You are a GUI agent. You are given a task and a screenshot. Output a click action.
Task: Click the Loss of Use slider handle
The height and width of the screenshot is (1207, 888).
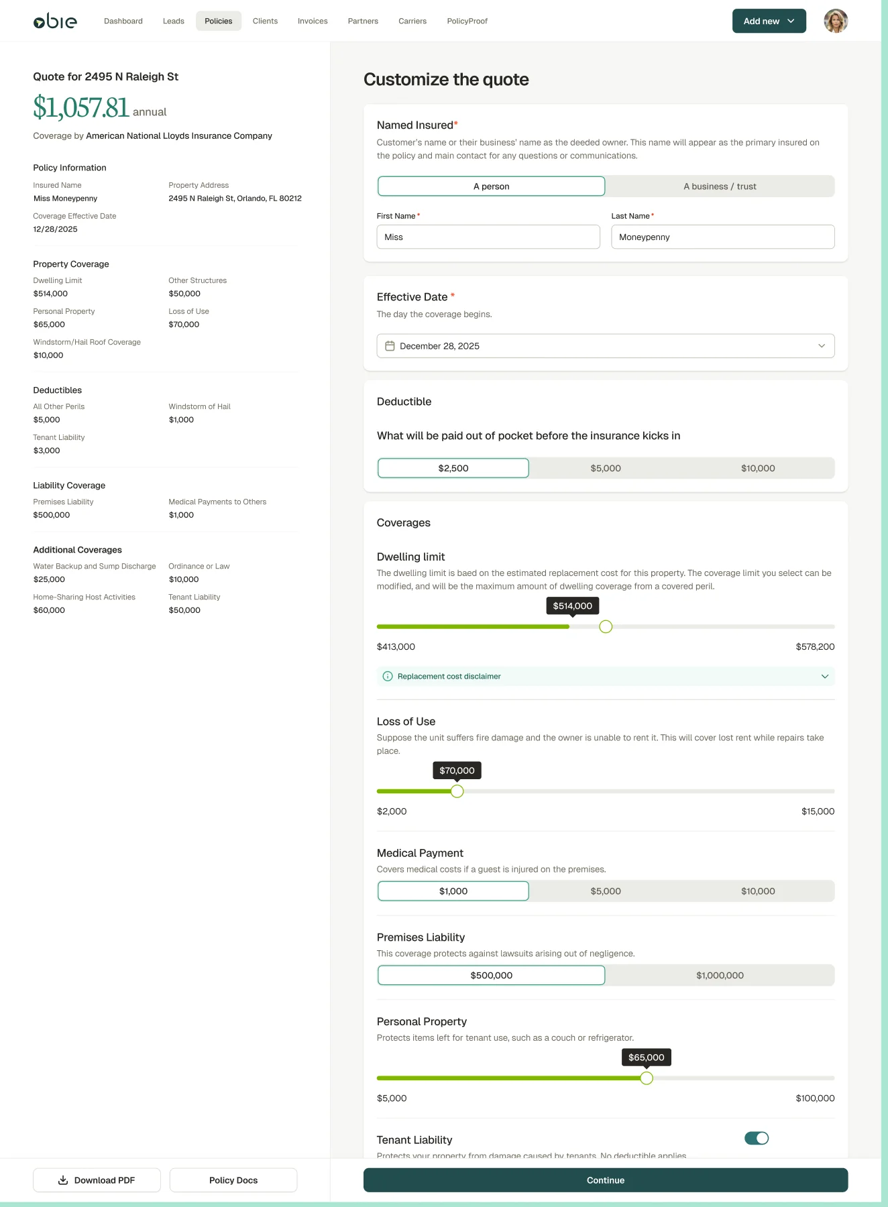457,791
